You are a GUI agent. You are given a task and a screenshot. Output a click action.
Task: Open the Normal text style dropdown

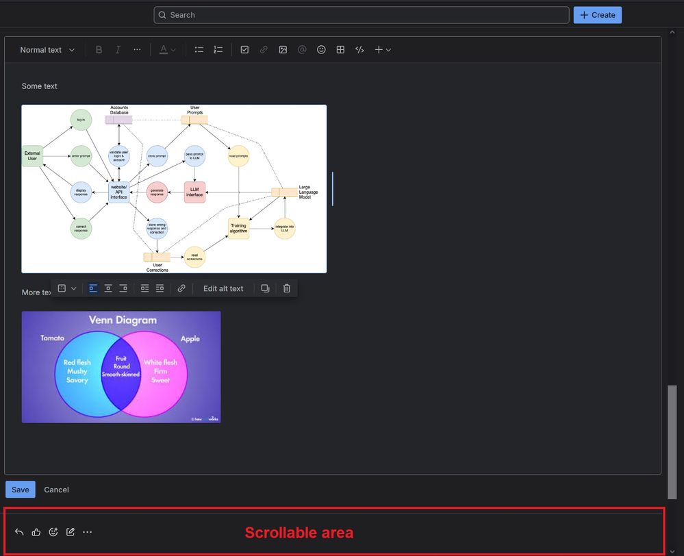click(47, 50)
